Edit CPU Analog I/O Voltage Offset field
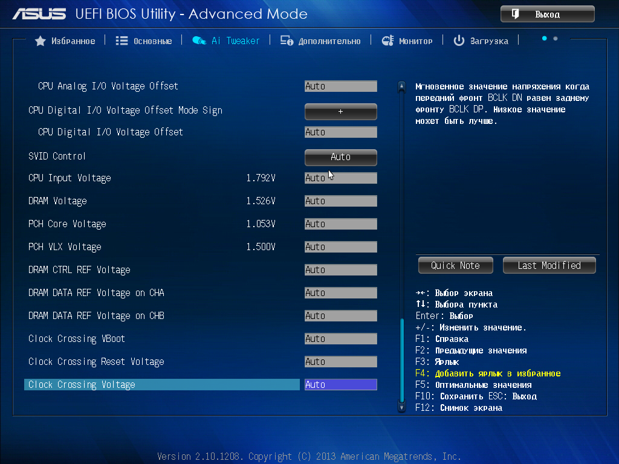 point(341,86)
